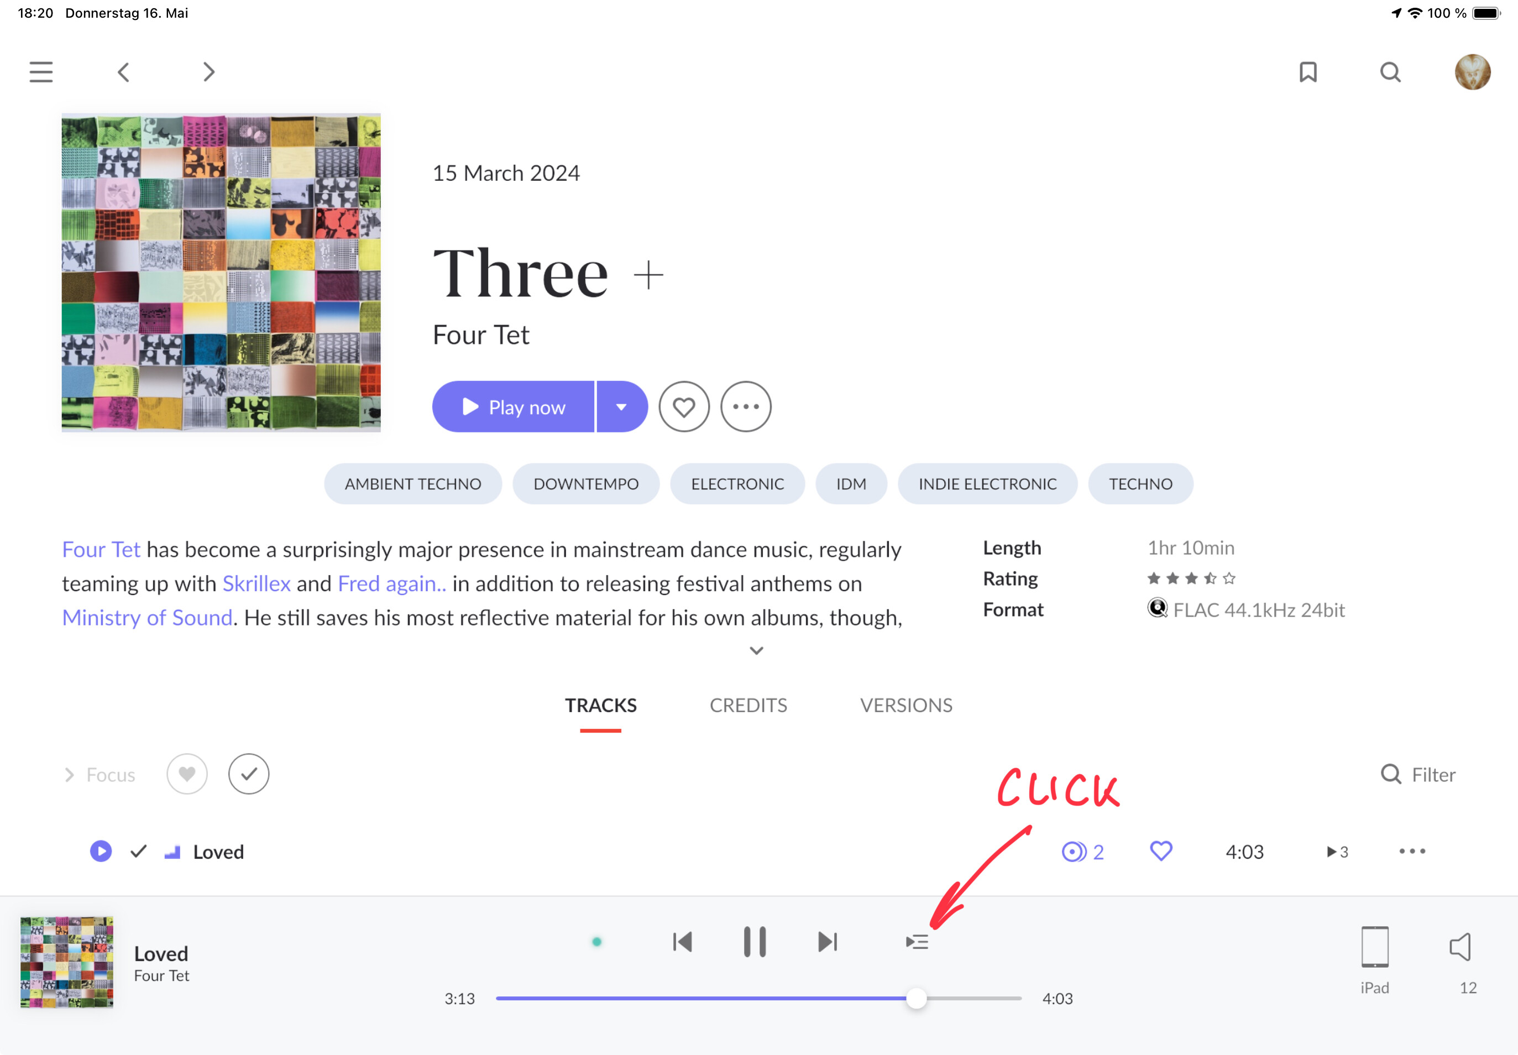Select the ELECTRONIC genre tag
The width and height of the screenshot is (1518, 1055).
point(737,484)
